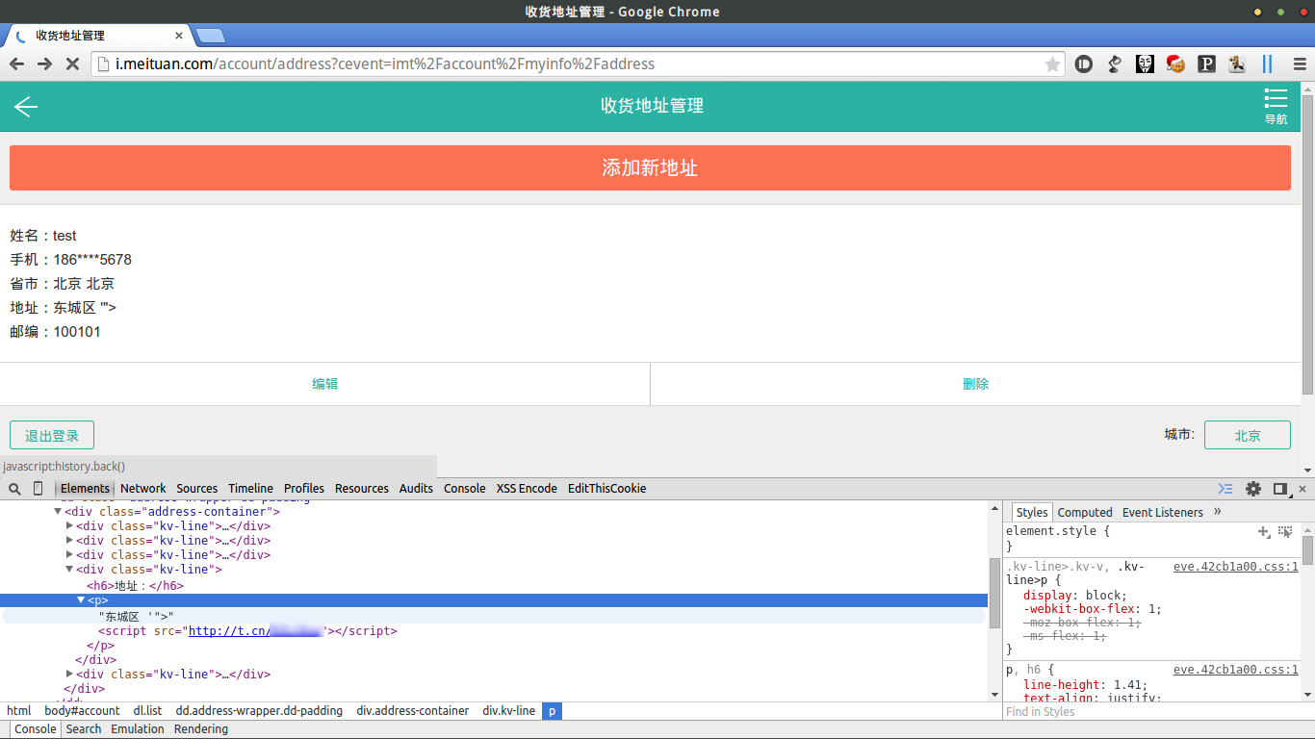Close the DevTools panel
Image resolution: width=1315 pixels, height=739 pixels.
1302,489
